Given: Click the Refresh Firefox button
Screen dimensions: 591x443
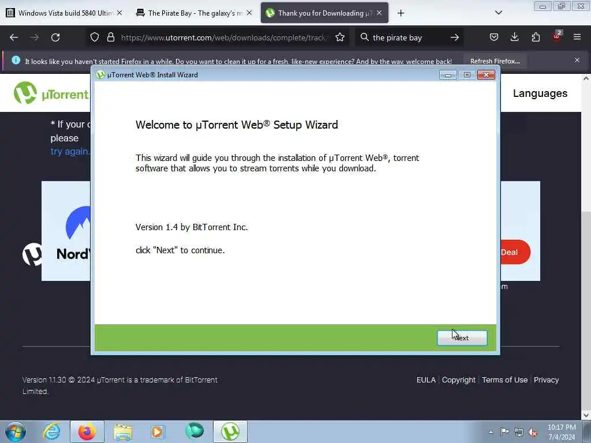Looking at the screenshot, I should (x=495, y=61).
